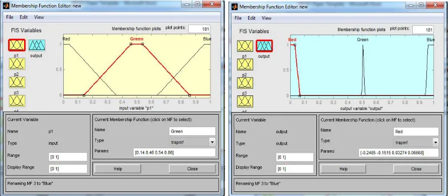Select the p1 variable icon in right window

pos(245,46)
